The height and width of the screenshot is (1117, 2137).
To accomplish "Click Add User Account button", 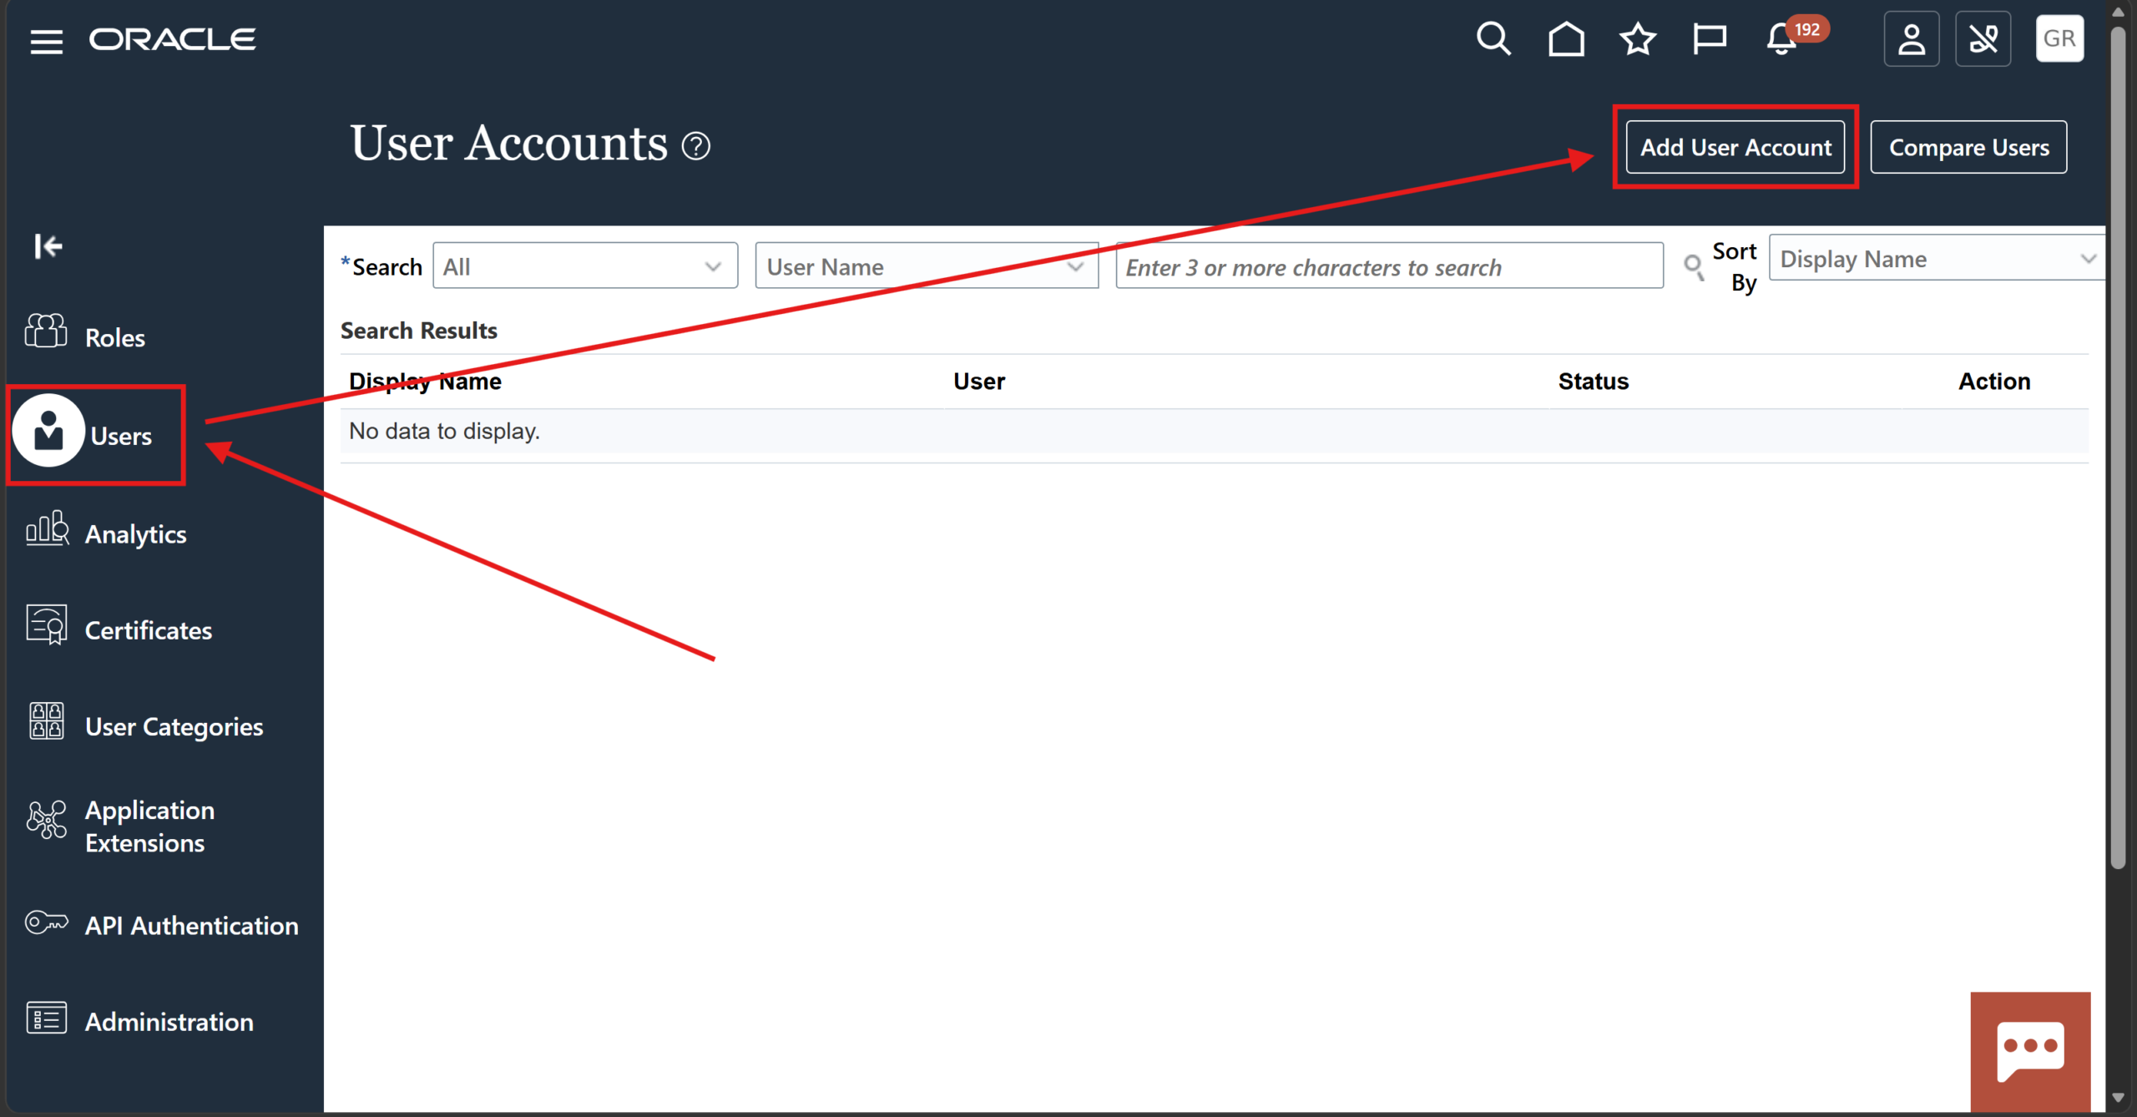I will [x=1735, y=147].
